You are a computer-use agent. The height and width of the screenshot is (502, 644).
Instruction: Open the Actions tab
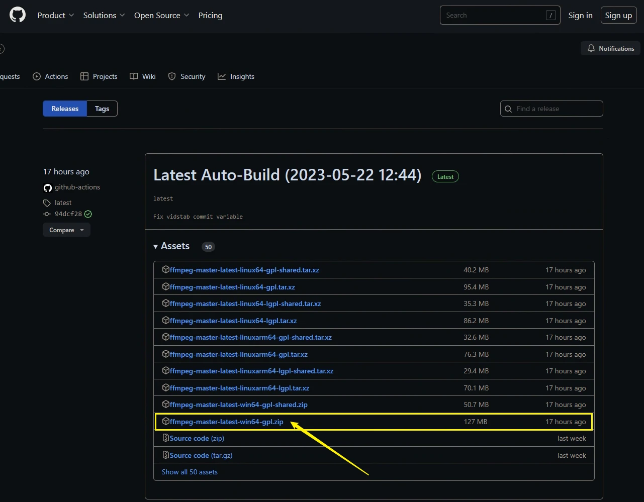click(50, 76)
